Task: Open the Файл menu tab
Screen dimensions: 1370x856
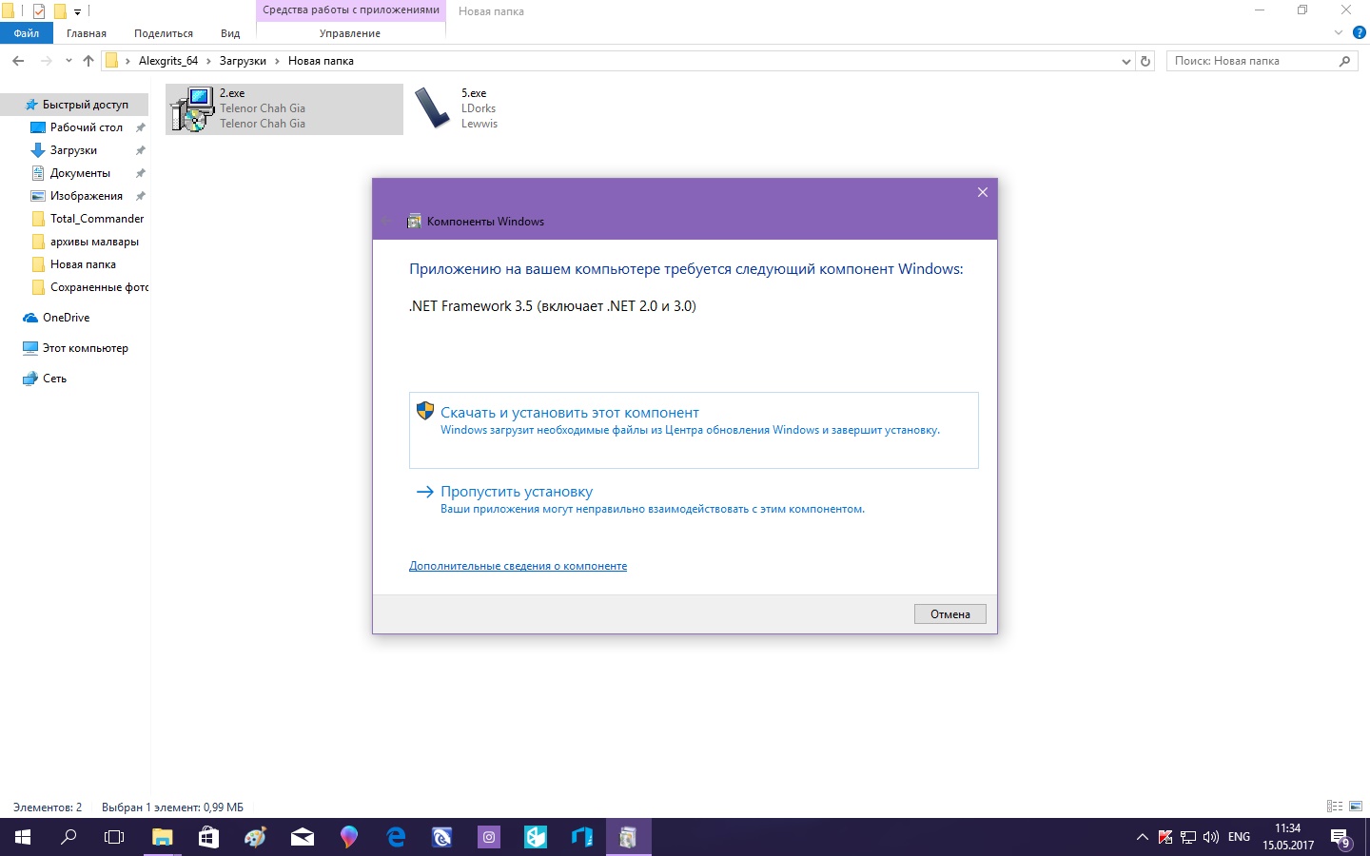Action: (x=27, y=33)
